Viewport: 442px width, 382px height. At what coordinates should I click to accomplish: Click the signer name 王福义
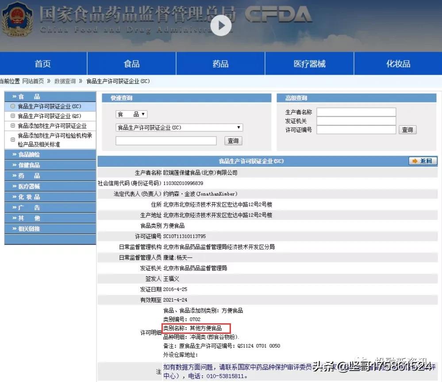(171, 279)
